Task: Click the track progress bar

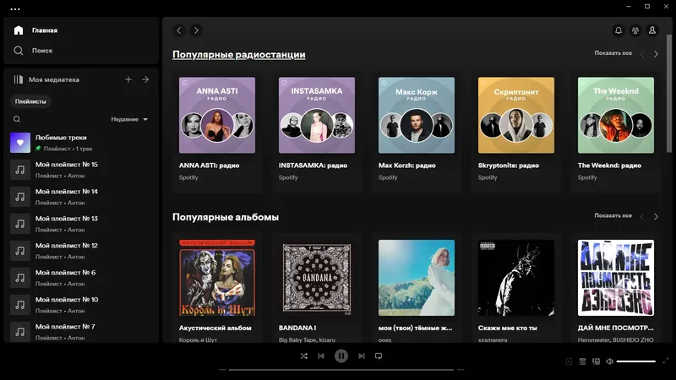Action: [341, 370]
